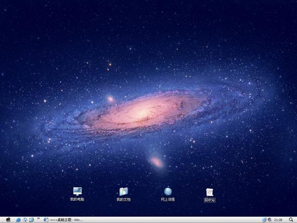Image resolution: width=297 pixels, height=223 pixels.
Task: Launch Internet Explorer from quick launch
Action: 19,220
